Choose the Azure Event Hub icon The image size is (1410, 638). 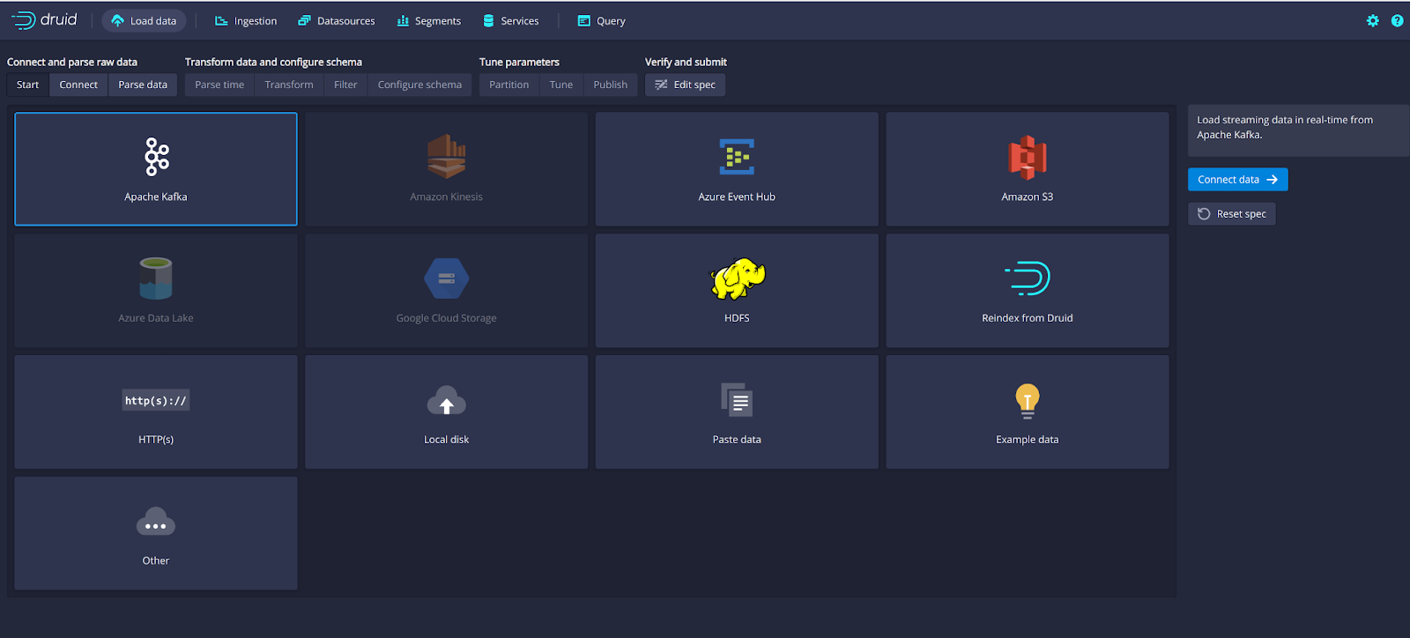[737, 157]
